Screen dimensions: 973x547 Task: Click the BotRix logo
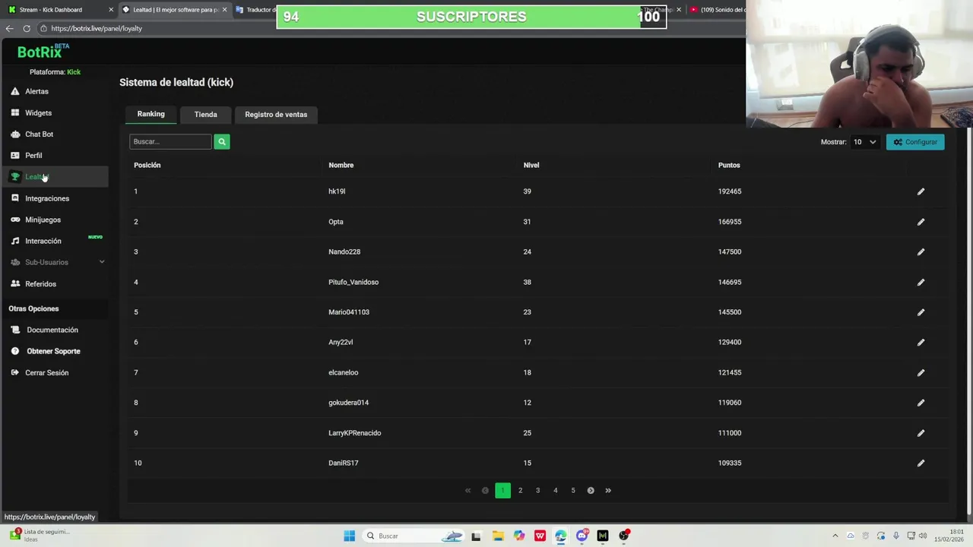click(x=43, y=52)
